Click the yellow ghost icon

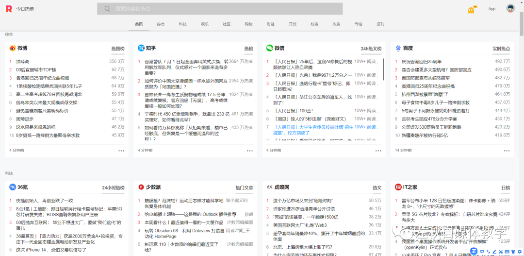(471, 10)
